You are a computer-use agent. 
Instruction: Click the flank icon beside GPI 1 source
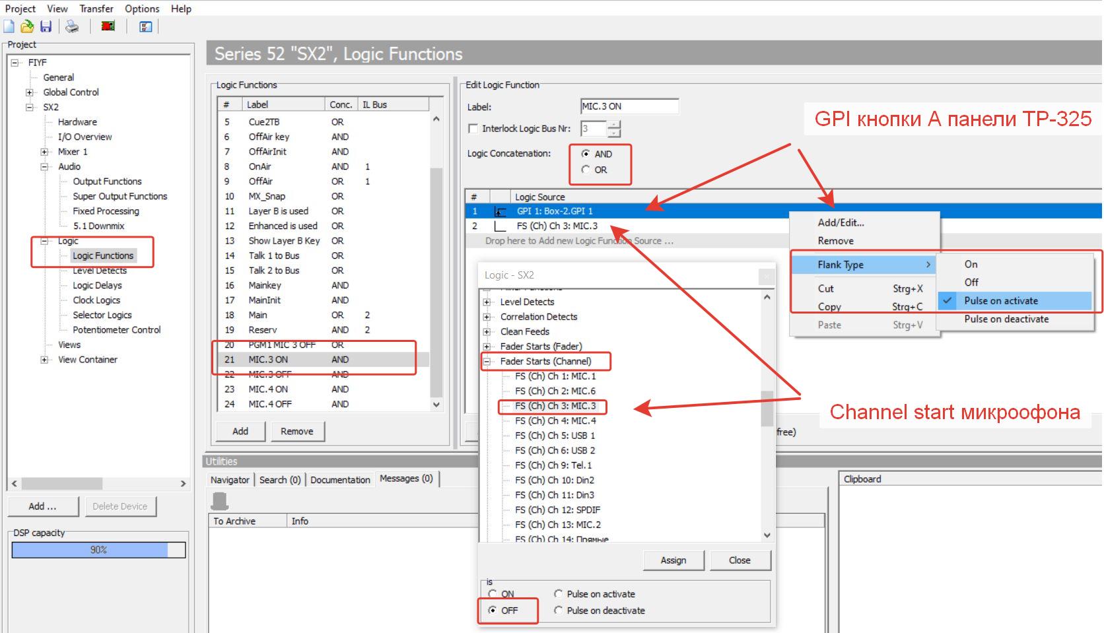coord(500,211)
